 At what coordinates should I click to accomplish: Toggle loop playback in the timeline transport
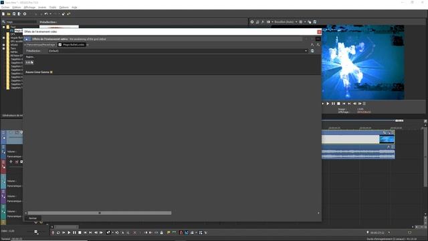(x=58, y=232)
